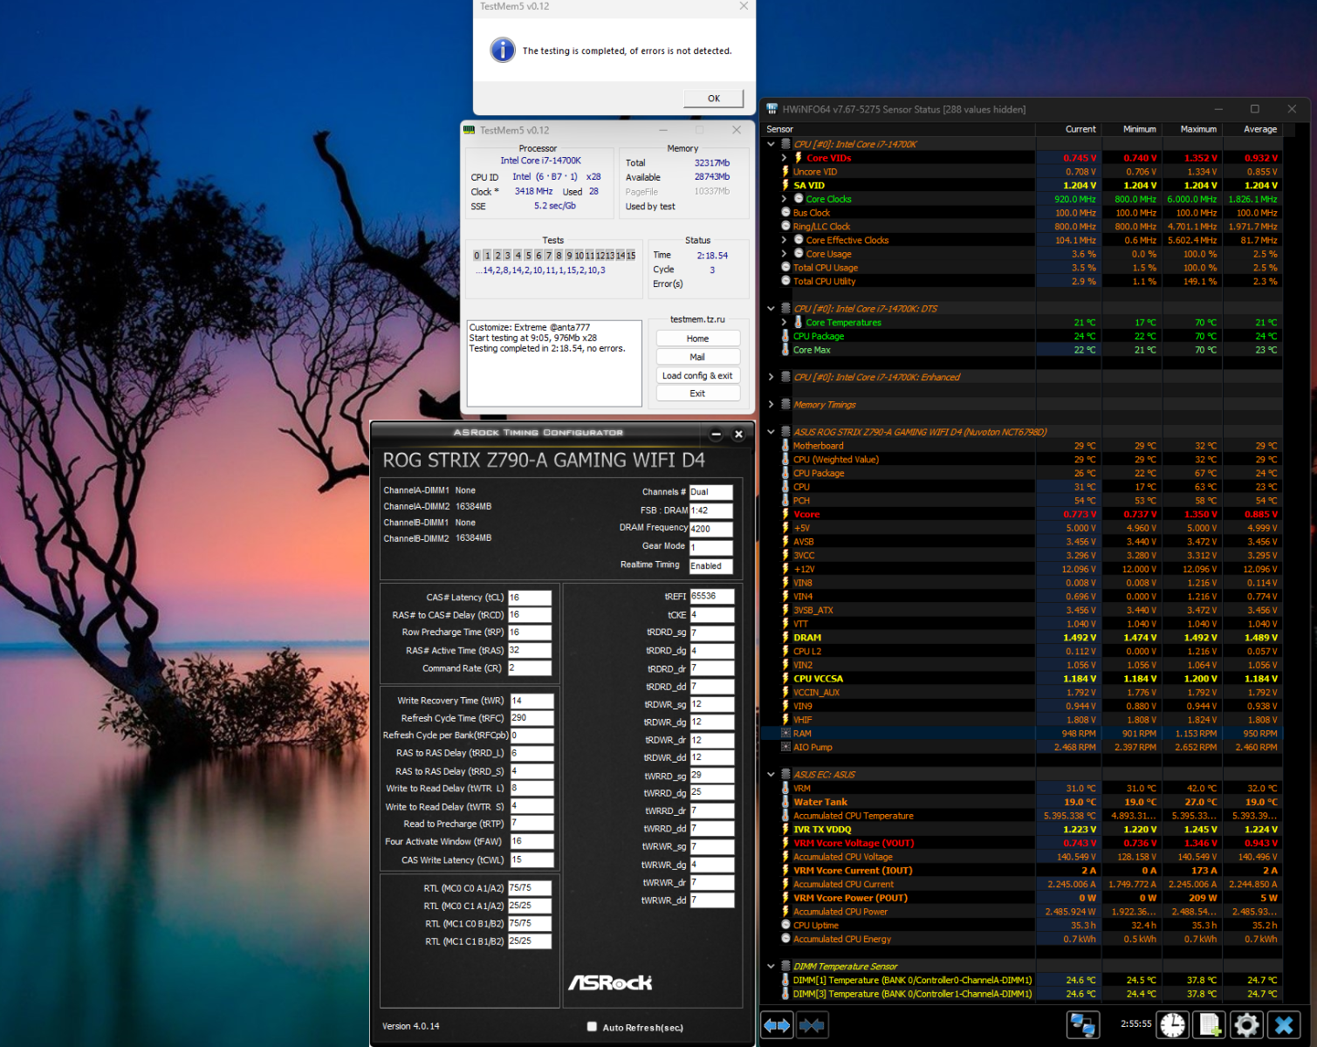Click VRM Vcore Power (POUT) row
The image size is (1317, 1047).
[1022, 898]
